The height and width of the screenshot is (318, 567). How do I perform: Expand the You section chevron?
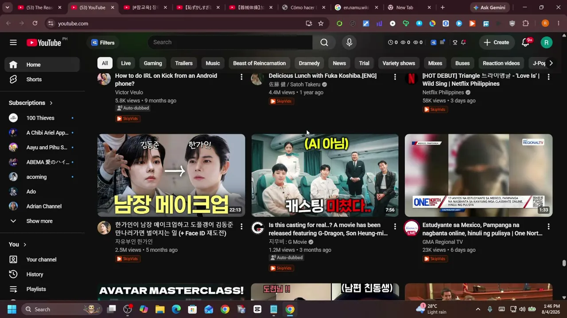pos(25,244)
